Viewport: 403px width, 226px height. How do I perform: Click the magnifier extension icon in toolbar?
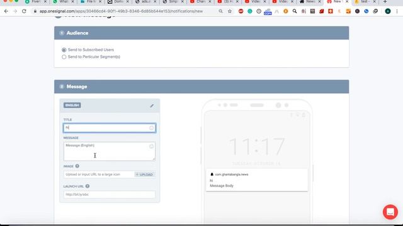tap(295, 11)
